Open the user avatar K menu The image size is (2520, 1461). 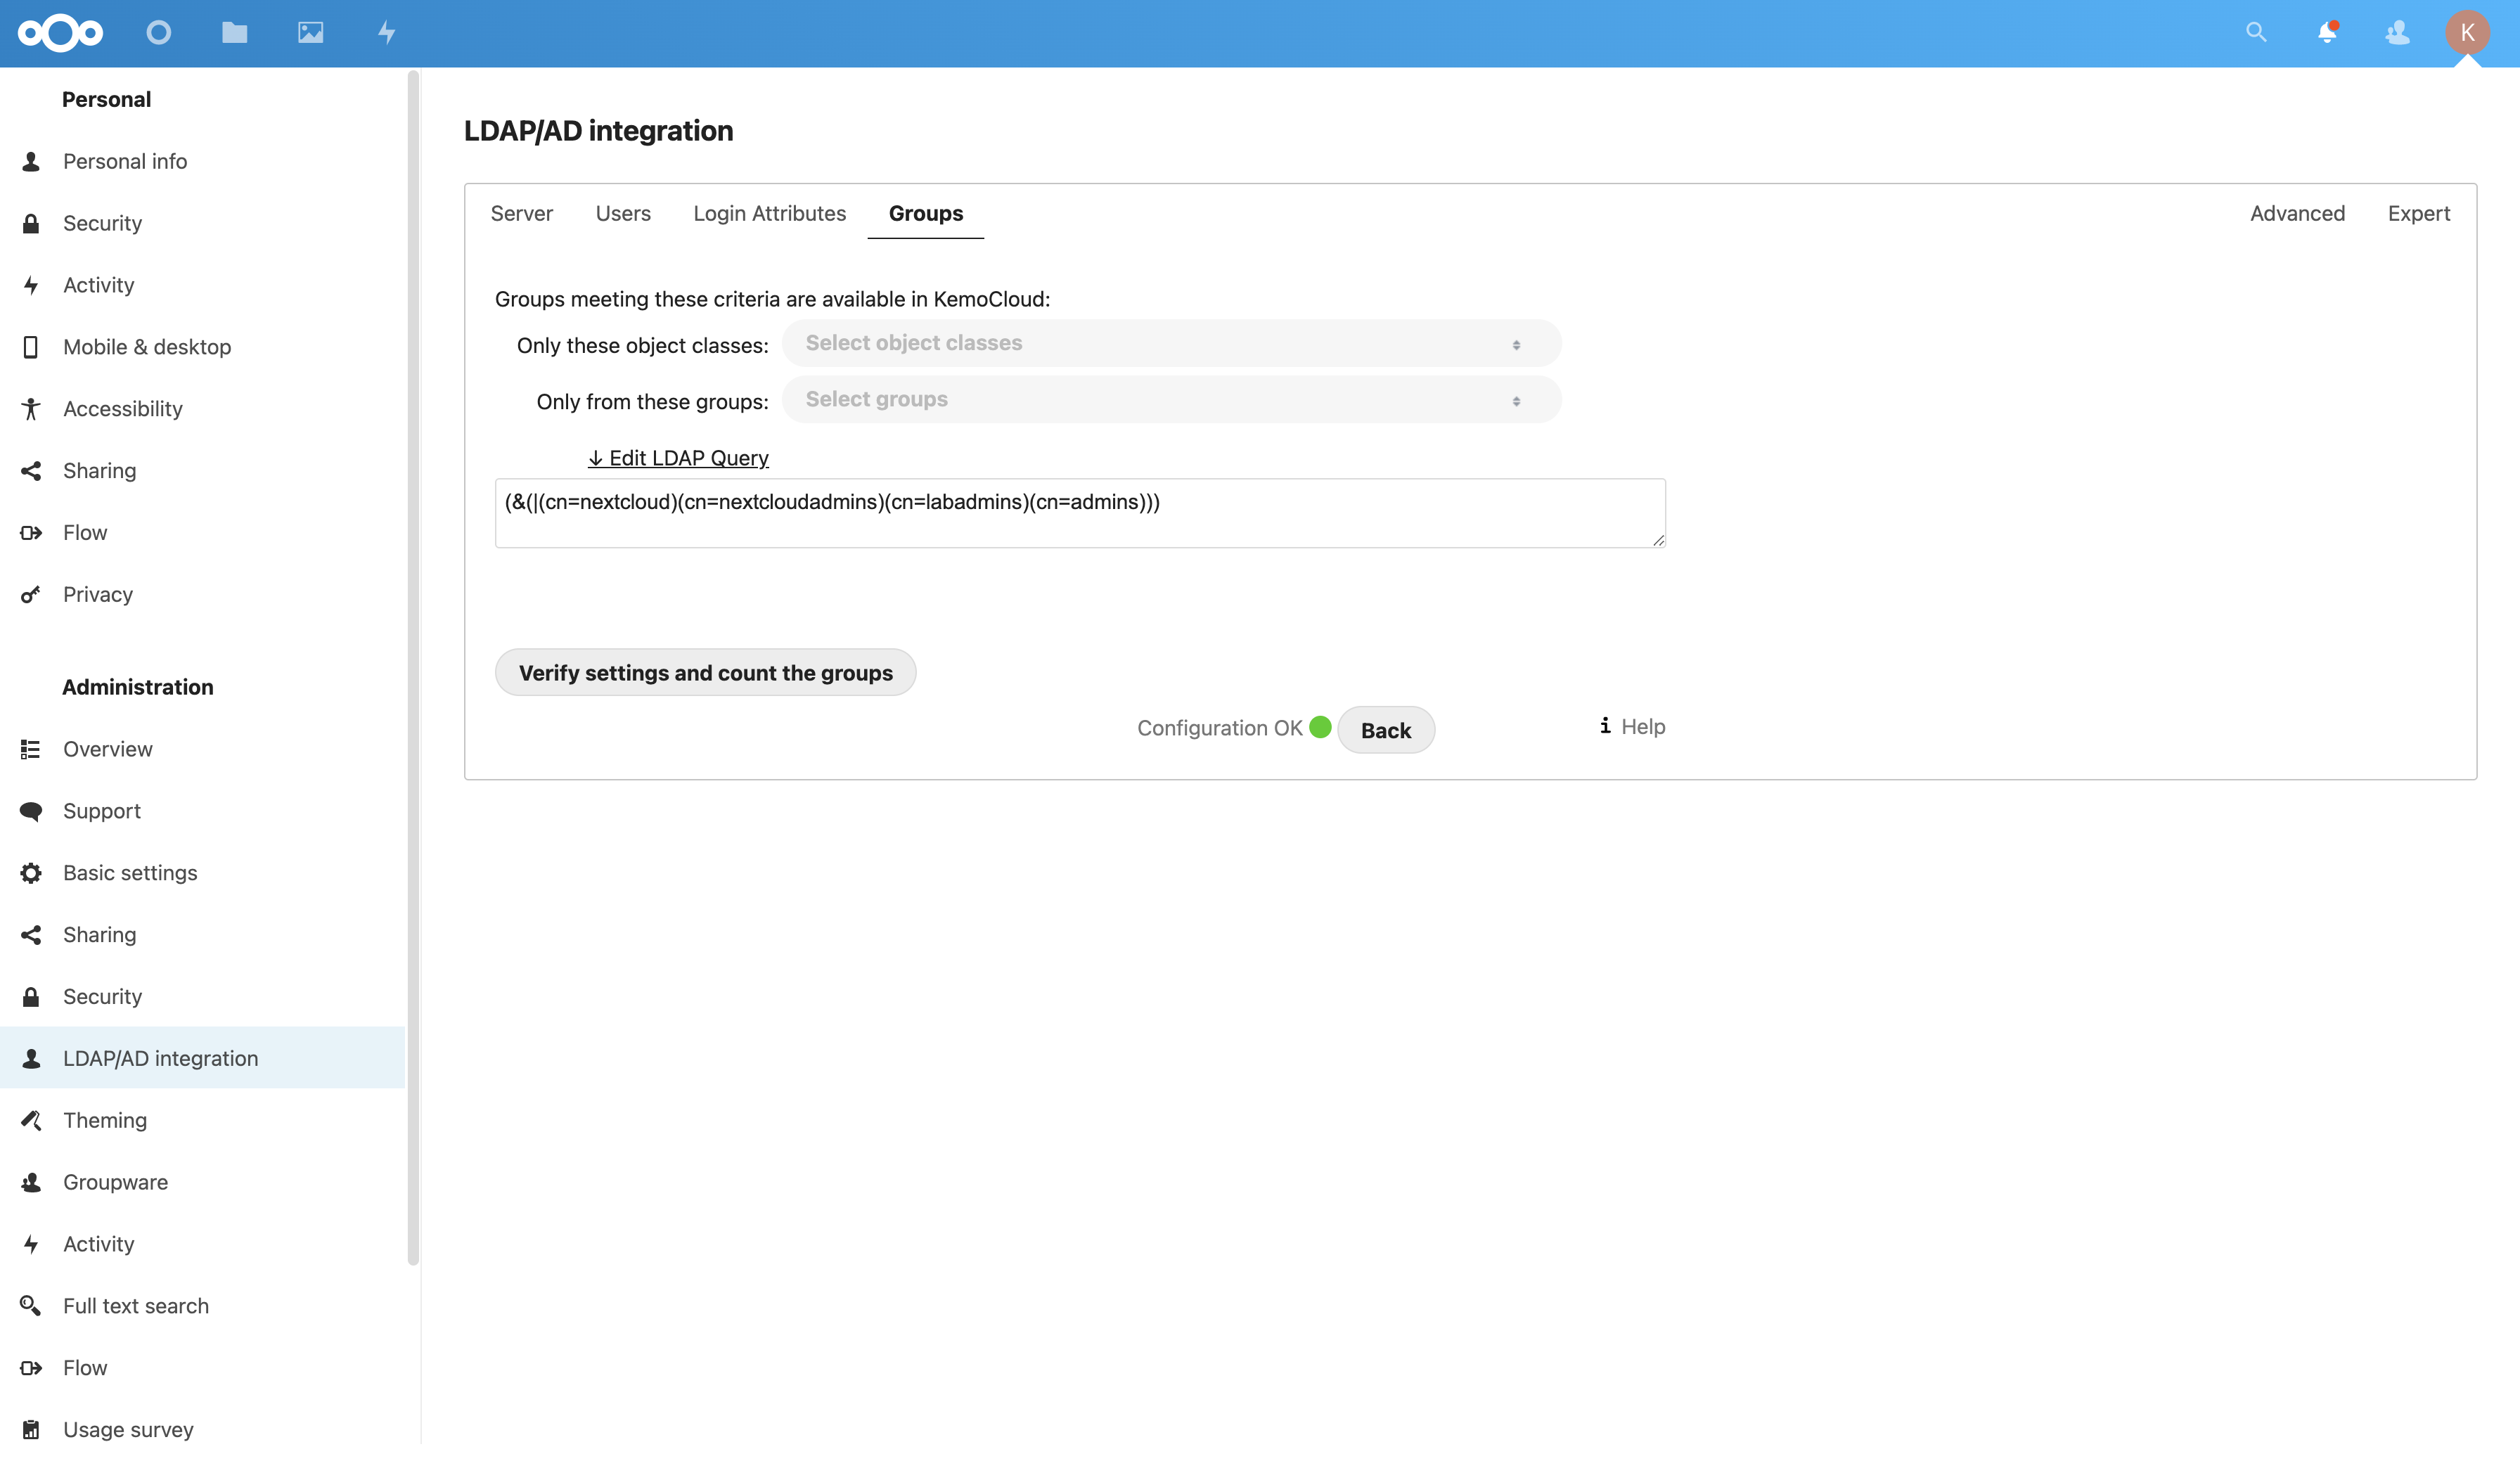(2467, 33)
